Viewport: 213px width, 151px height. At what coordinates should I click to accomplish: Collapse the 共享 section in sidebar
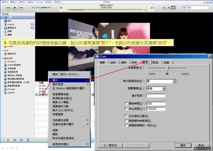tap(3, 51)
